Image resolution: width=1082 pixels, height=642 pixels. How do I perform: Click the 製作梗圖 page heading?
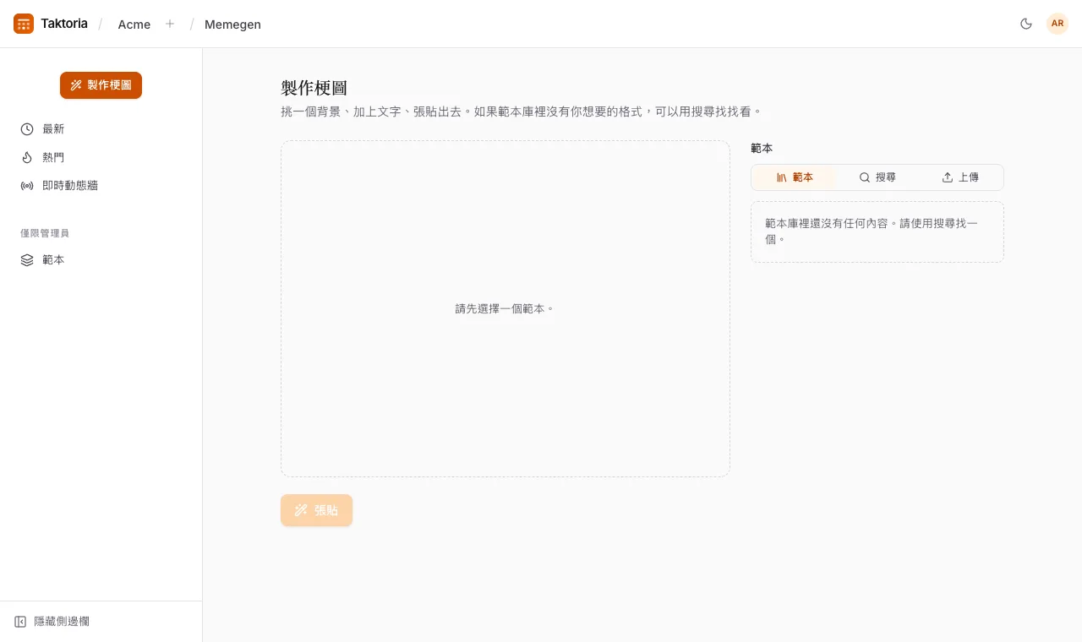click(x=314, y=88)
